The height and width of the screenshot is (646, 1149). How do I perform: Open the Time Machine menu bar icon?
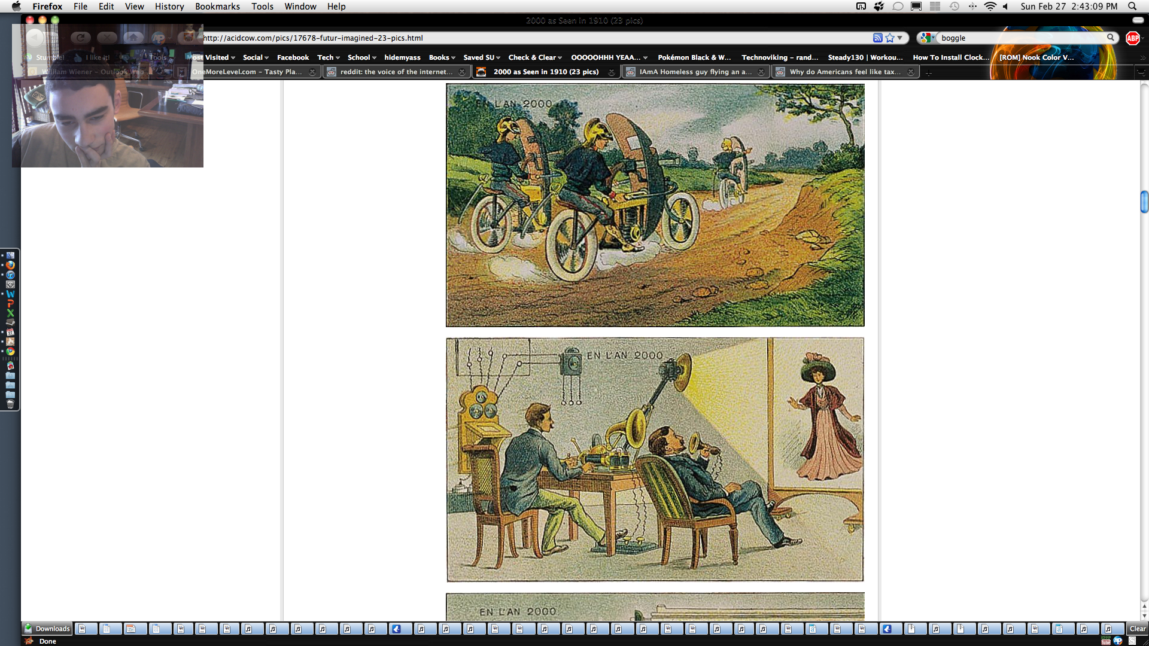(955, 6)
